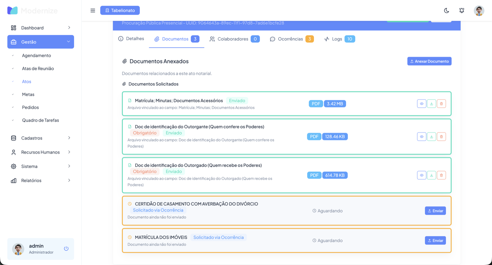
Task: Click the 614.78 KB size badge
Action: click(x=335, y=175)
